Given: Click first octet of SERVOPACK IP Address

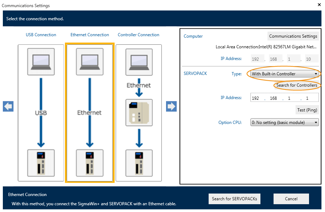Looking at the screenshot, I should point(255,98).
